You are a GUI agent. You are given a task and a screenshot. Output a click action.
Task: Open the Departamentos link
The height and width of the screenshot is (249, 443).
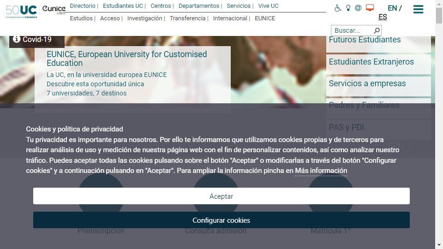(199, 6)
